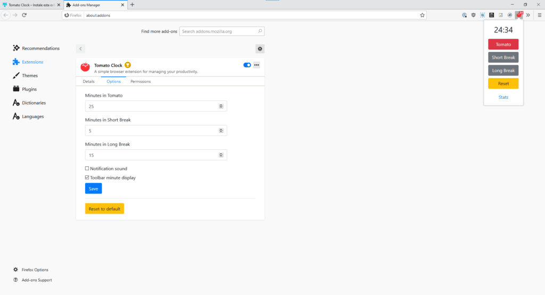Close the Tomato Clock browser tab
545x295 pixels.
pyautogui.click(x=59, y=5)
